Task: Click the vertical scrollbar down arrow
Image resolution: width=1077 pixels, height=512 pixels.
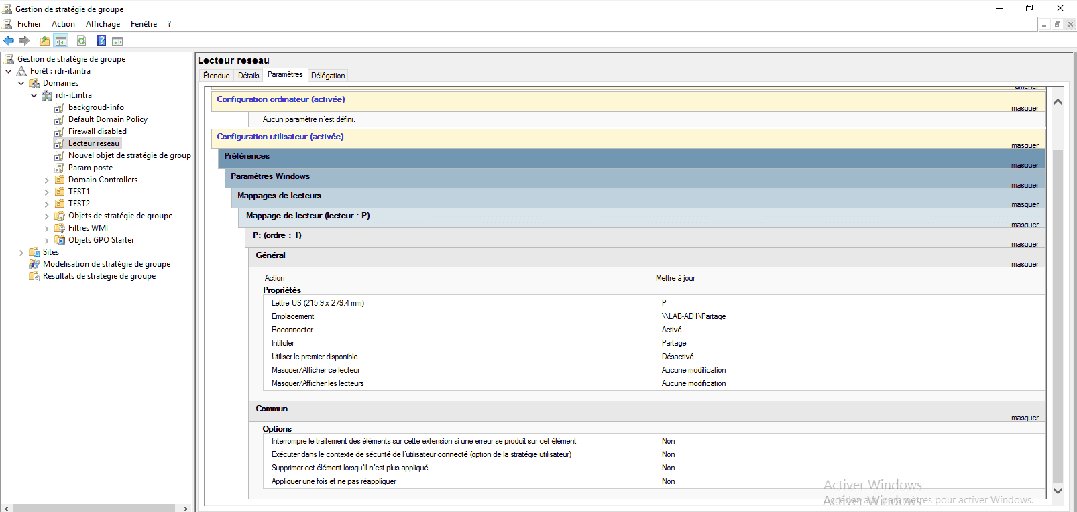Action: pyautogui.click(x=1058, y=491)
